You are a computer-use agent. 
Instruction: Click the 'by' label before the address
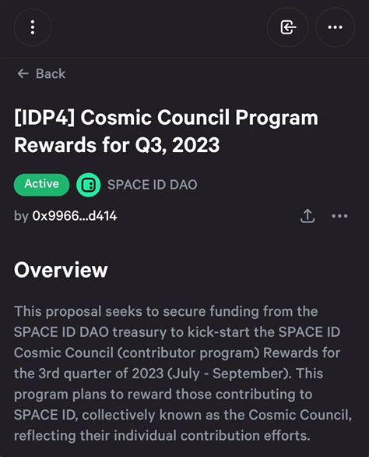21,216
